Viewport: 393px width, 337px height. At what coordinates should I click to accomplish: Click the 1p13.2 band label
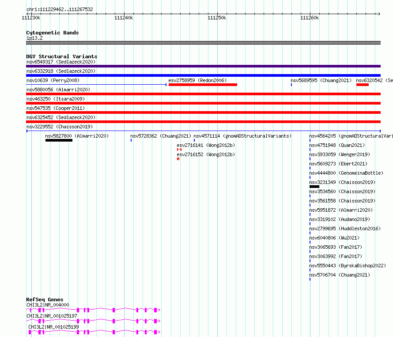coord(34,38)
